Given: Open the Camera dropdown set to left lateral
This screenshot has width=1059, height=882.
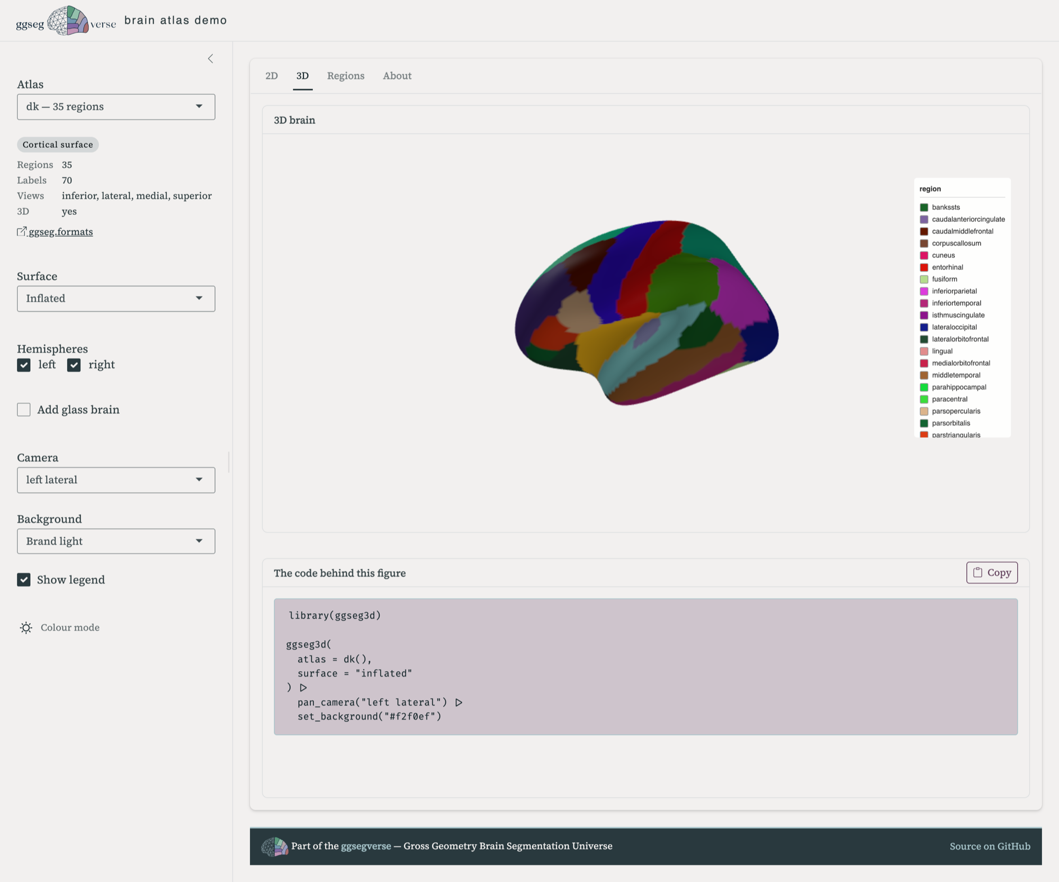Looking at the screenshot, I should [x=116, y=480].
